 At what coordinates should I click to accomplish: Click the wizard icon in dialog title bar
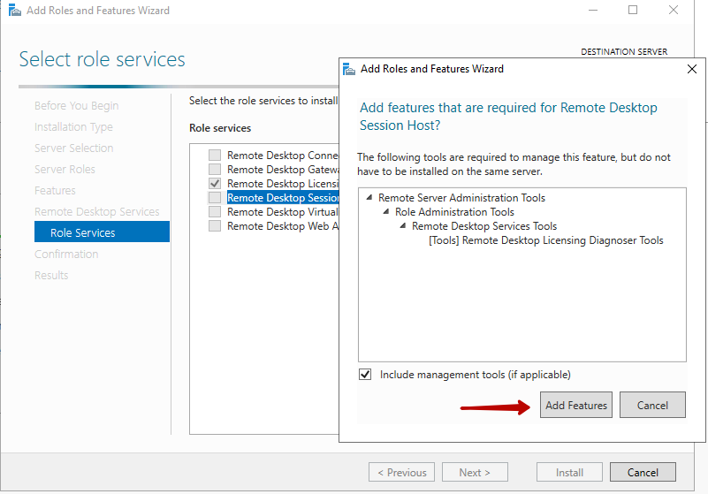point(350,69)
